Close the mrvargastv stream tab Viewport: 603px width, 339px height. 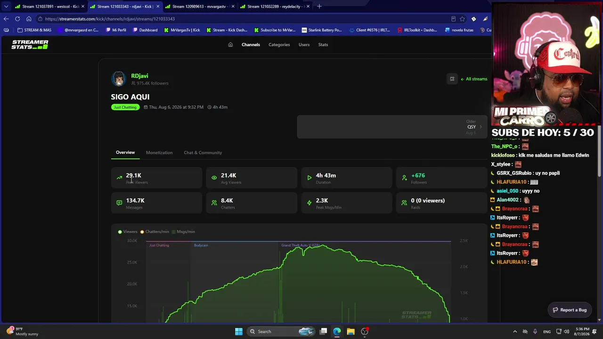click(233, 7)
